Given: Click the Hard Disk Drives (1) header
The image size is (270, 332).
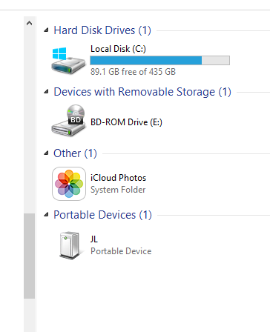Looking at the screenshot, I should 102,30.
